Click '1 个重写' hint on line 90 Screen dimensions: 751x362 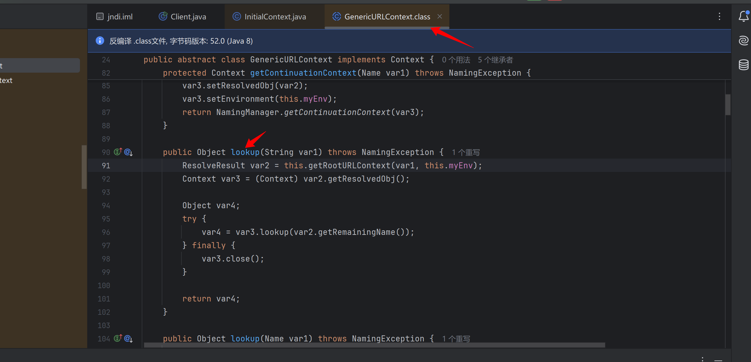point(466,152)
